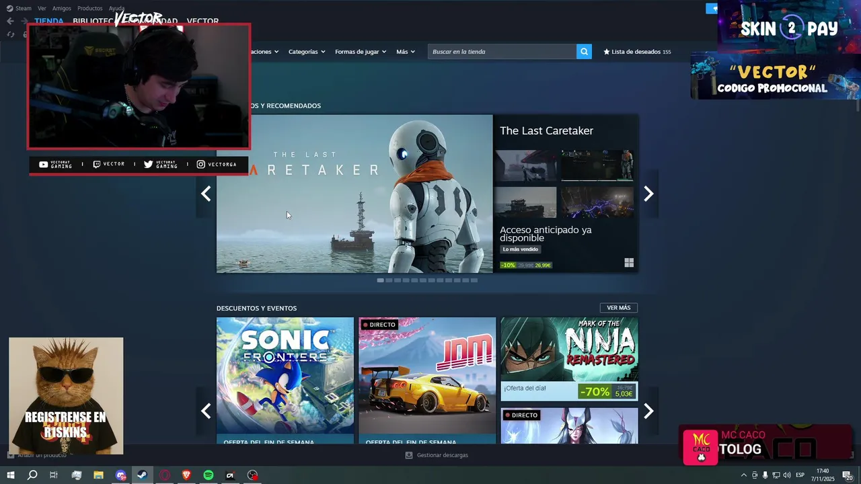Open Brave browser from the taskbar
The width and height of the screenshot is (861, 484).
[x=186, y=475]
